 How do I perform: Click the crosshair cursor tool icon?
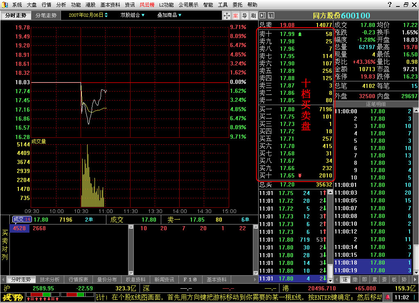[x=227, y=16]
